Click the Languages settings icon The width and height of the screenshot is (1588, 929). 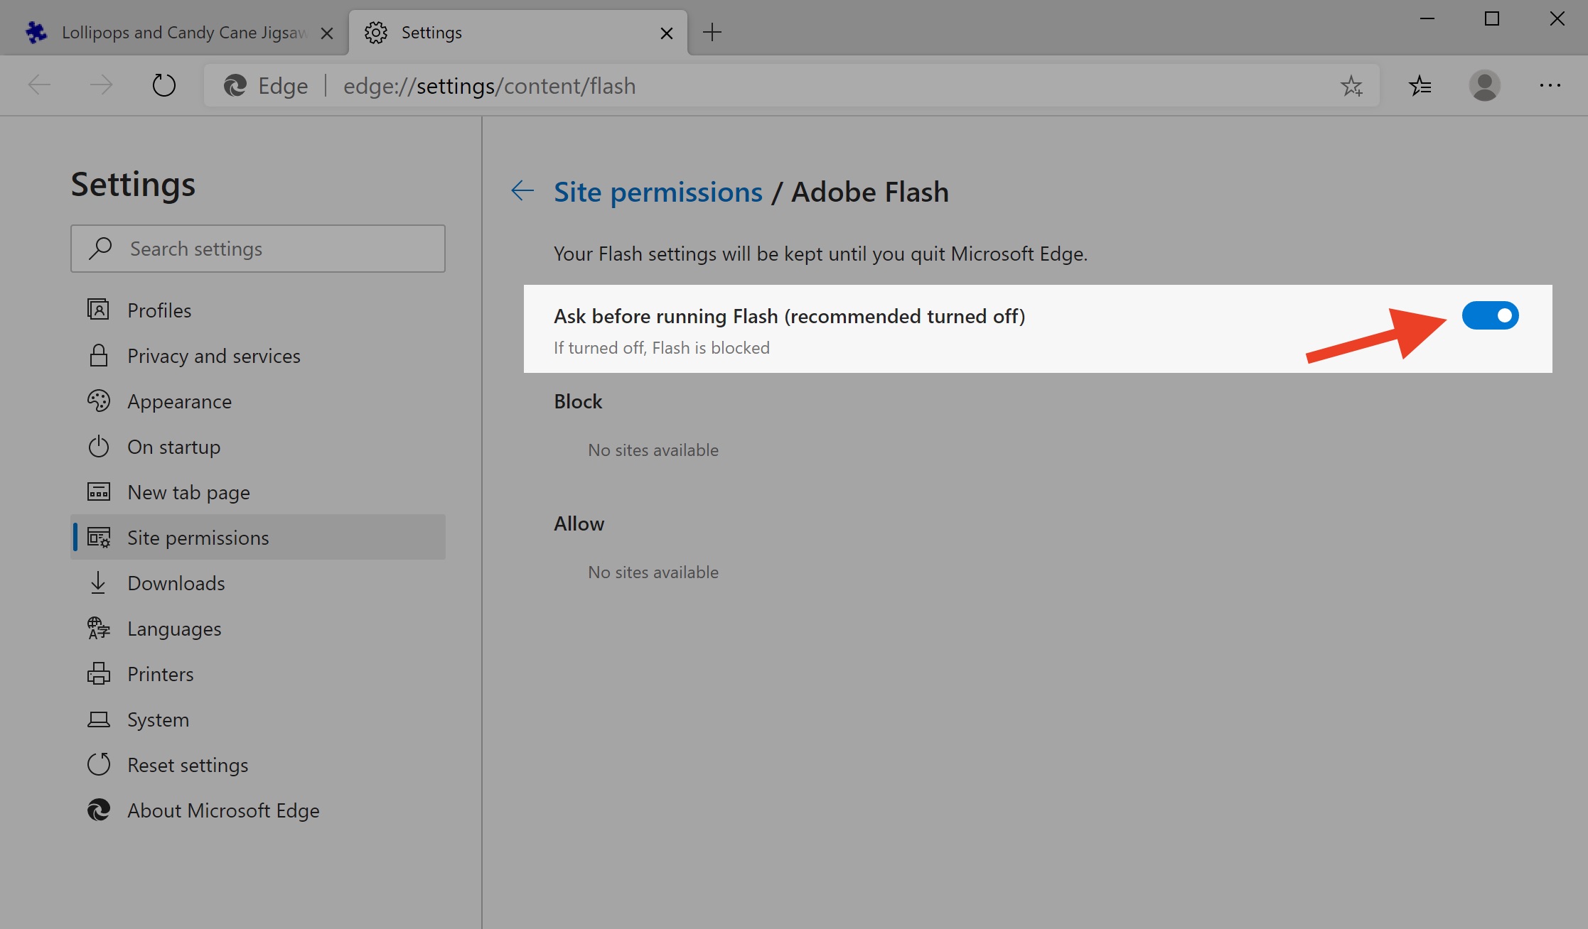point(97,628)
